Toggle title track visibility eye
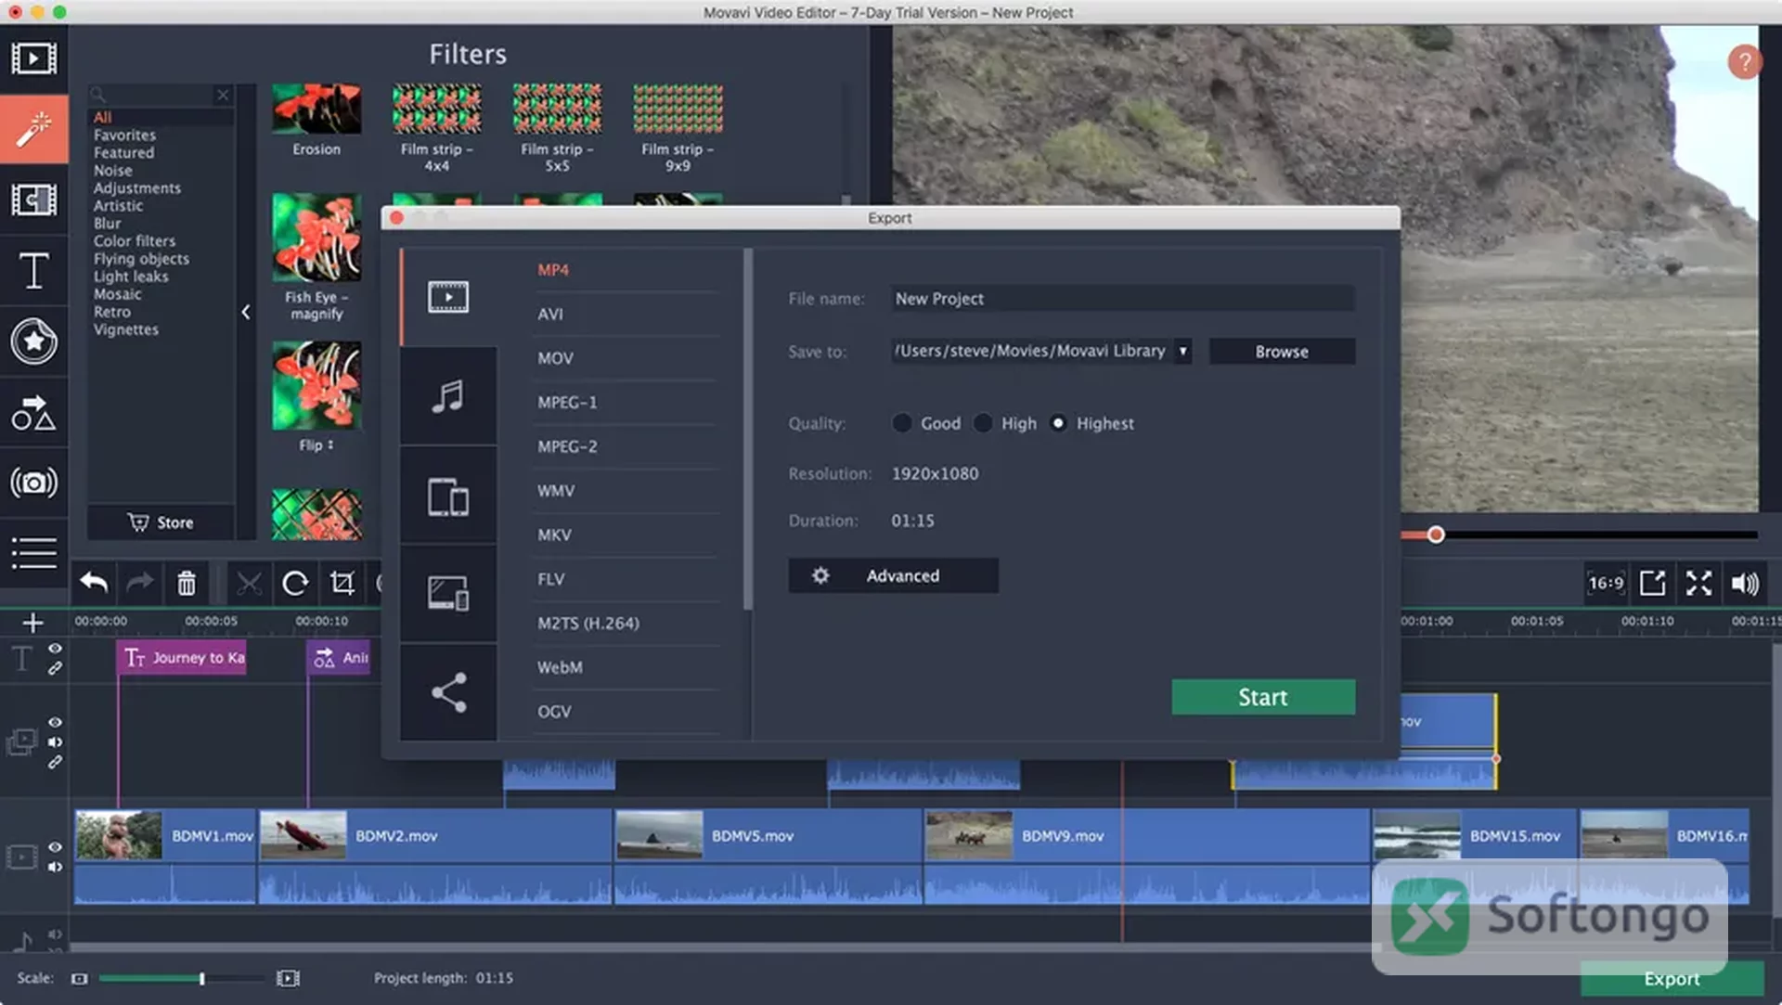 [56, 649]
